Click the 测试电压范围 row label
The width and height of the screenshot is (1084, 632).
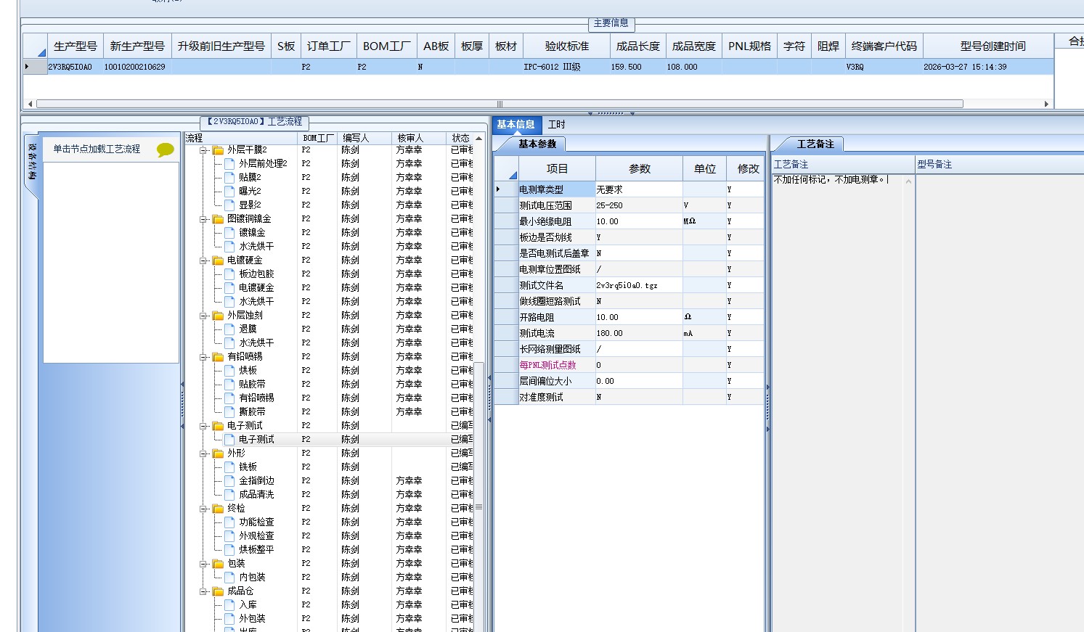[x=556, y=205]
